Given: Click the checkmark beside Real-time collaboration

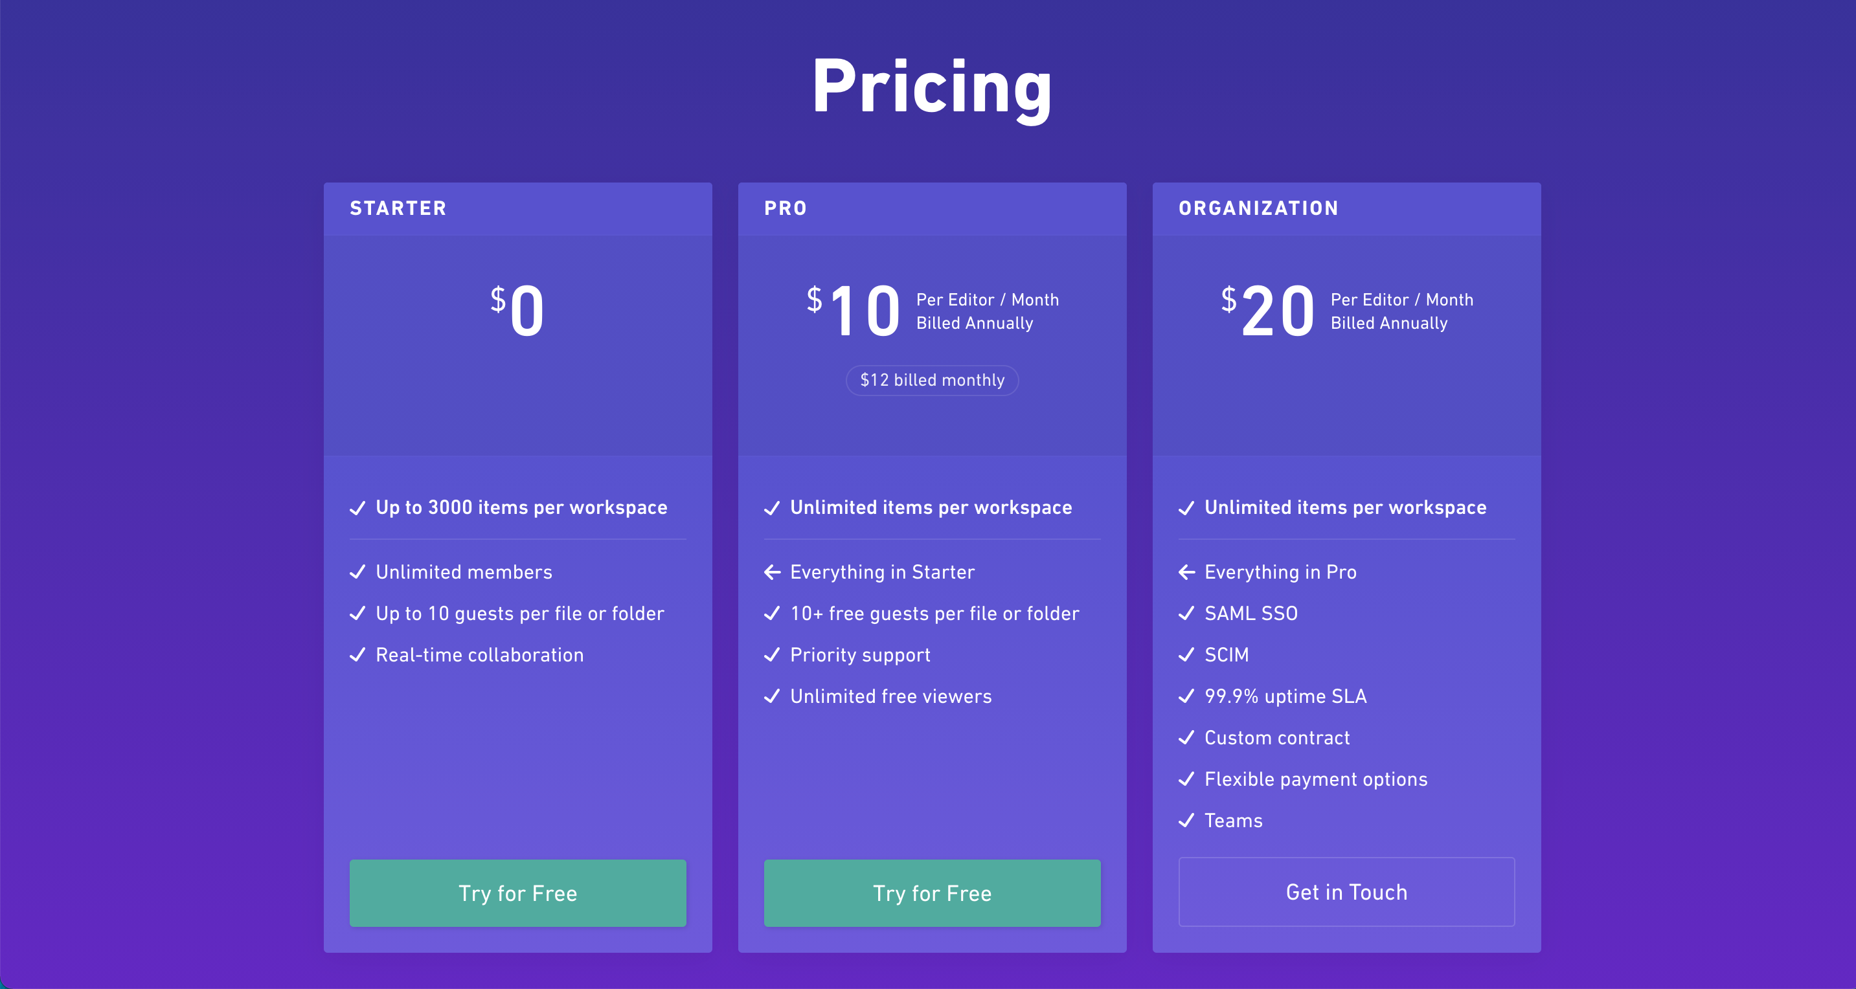Looking at the screenshot, I should (x=357, y=655).
